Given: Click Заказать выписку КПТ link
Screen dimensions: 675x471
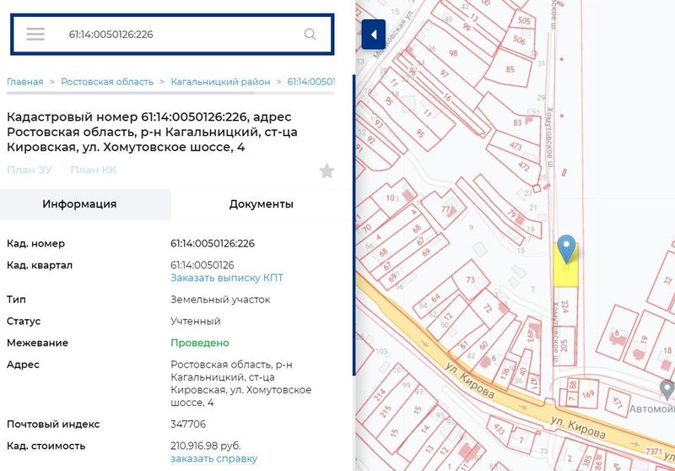Looking at the screenshot, I should [x=227, y=278].
